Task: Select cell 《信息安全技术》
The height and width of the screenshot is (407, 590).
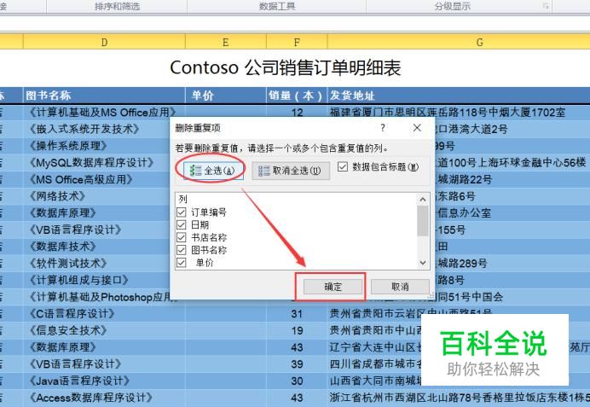Action: 104,330
